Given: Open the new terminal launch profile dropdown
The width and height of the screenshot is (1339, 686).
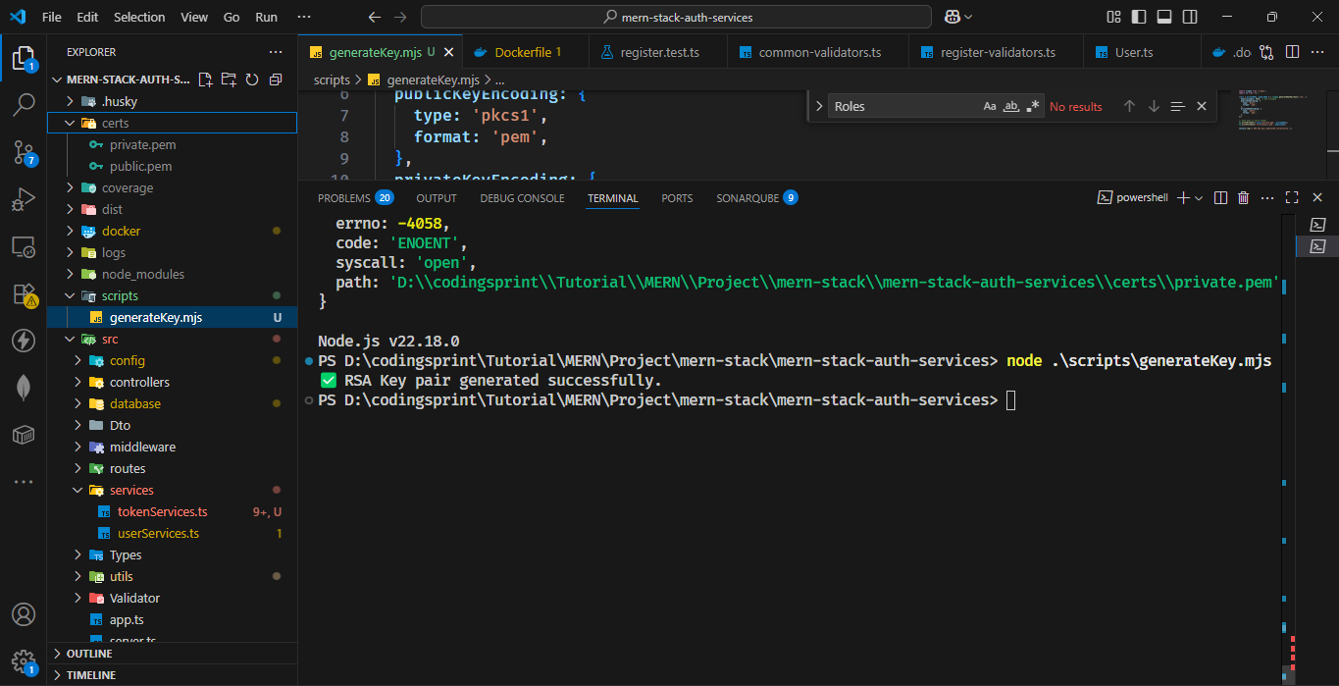Looking at the screenshot, I should coord(1199,197).
